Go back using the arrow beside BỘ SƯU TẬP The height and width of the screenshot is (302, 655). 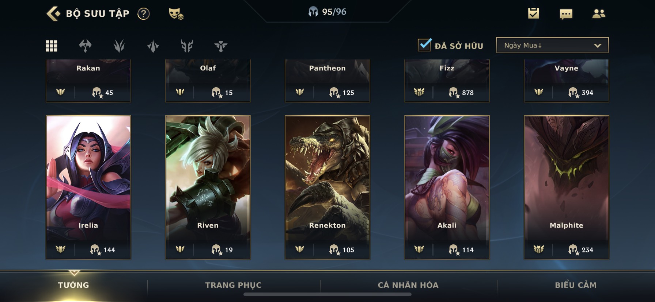coord(53,14)
